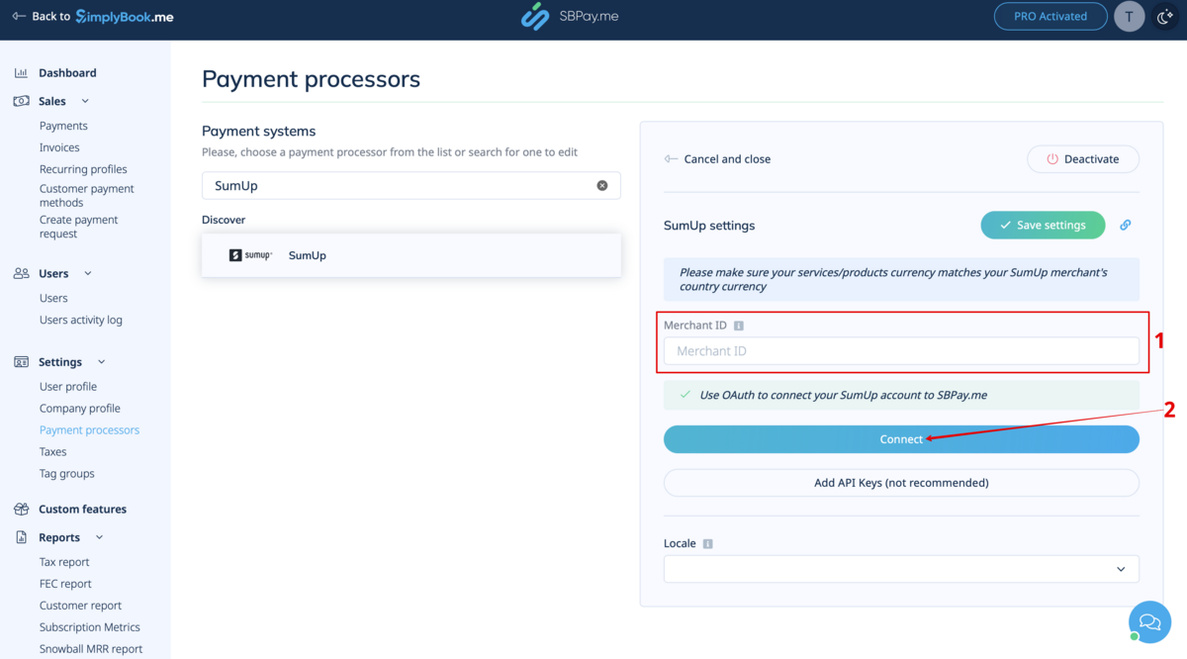Click the link icon beside Save settings
Image resolution: width=1187 pixels, height=659 pixels.
coord(1125,226)
